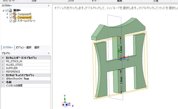178x109 pixels.
Task: Expand the Component5 tree node
Action: click(x=8, y=14)
